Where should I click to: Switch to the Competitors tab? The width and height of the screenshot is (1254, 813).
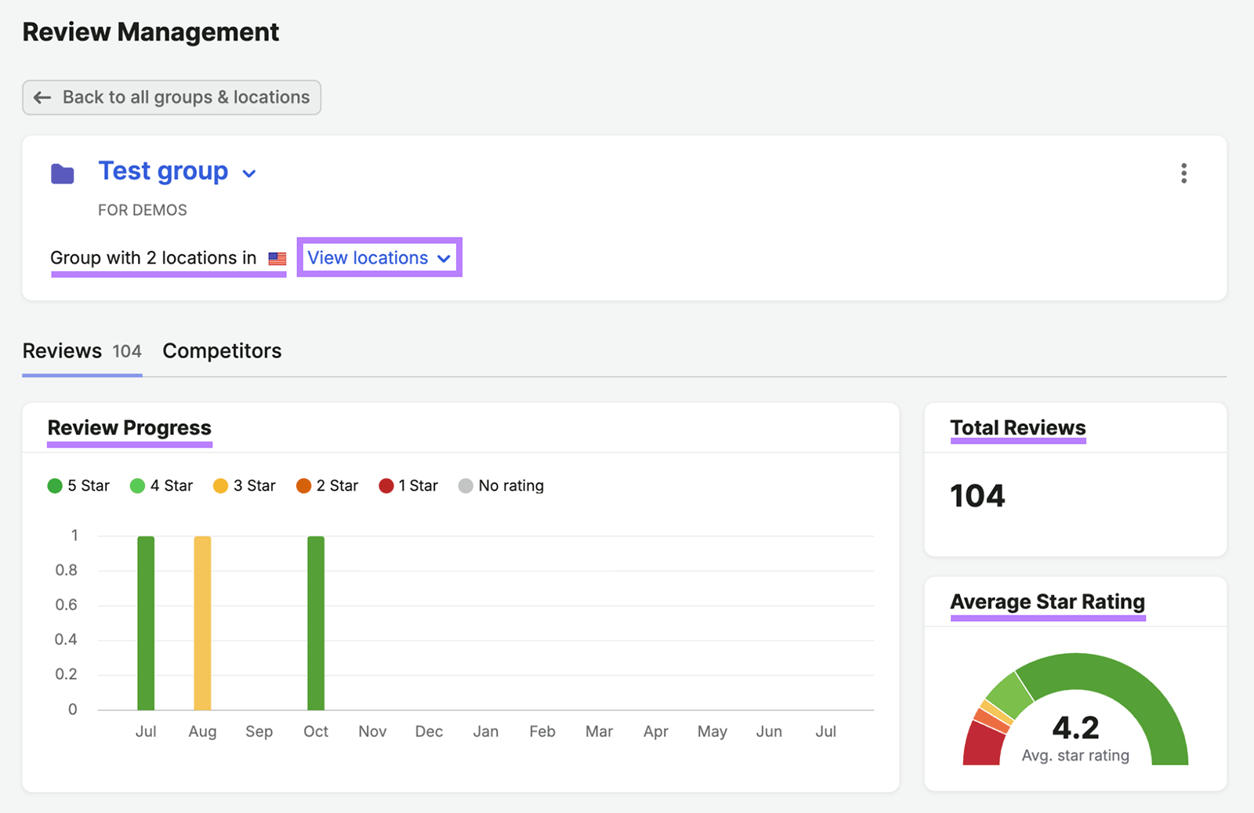tap(222, 350)
